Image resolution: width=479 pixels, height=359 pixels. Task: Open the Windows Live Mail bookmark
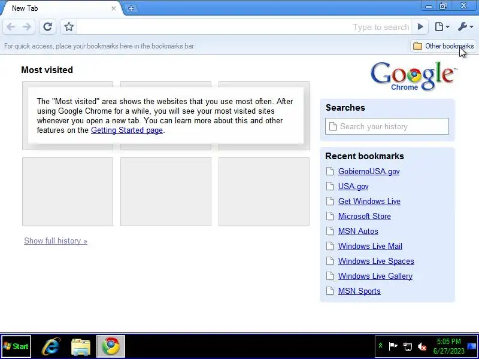[370, 246]
